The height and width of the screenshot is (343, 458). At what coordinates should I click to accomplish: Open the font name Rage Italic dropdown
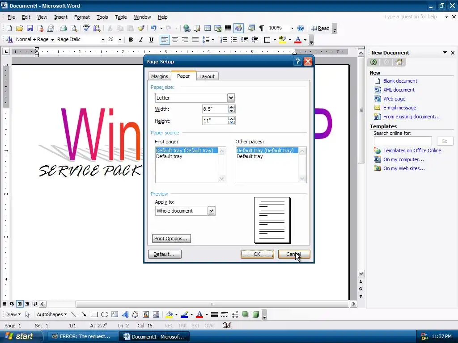pos(103,40)
